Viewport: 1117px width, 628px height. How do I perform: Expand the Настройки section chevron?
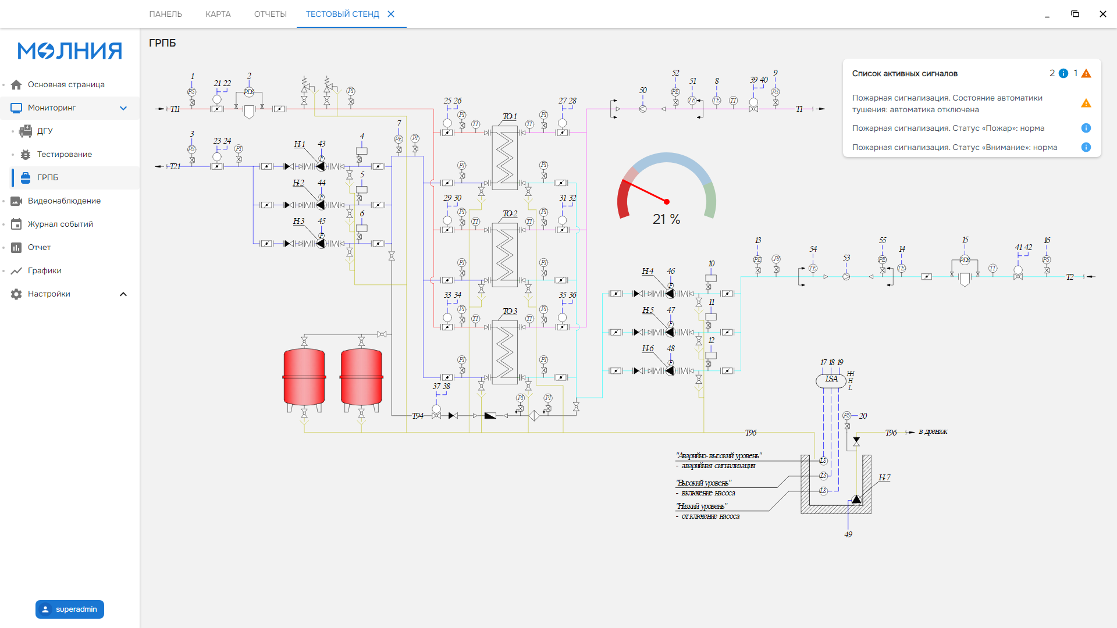(123, 294)
